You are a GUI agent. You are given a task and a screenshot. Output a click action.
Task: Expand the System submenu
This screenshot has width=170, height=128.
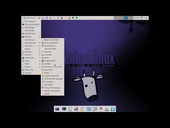click(x=31, y=67)
